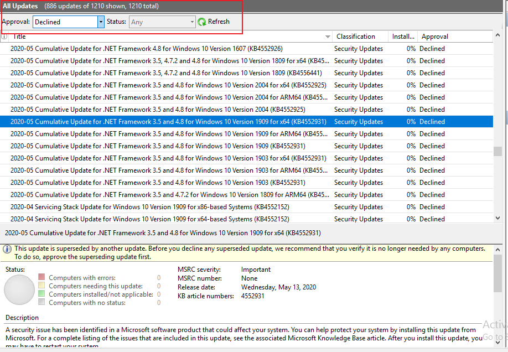Select .NET 3.5 and 4.8 Version 1903 for ARM64 row
Screen dimensions: 508x352
[247, 170]
